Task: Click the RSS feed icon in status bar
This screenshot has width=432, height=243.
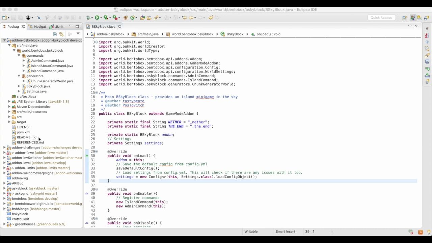Action: point(420,232)
